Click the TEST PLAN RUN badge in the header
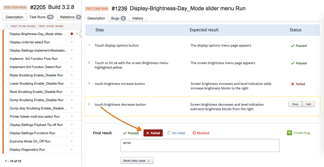 coord(15,7)
